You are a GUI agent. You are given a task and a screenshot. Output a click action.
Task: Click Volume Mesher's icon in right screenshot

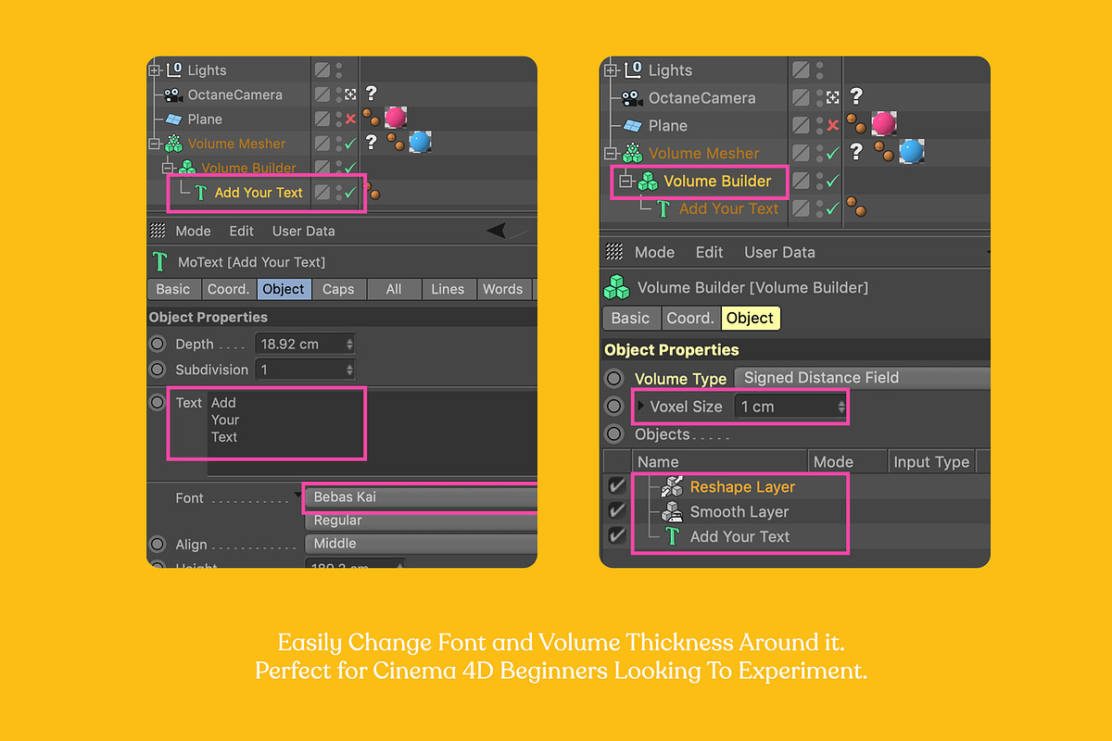[634, 154]
